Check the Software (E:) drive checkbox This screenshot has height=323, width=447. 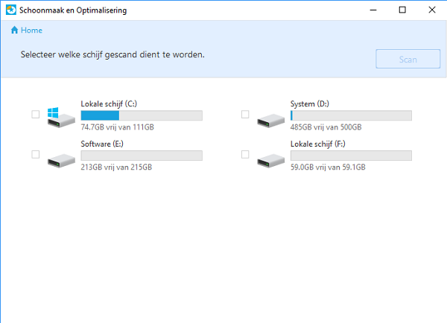click(x=35, y=154)
